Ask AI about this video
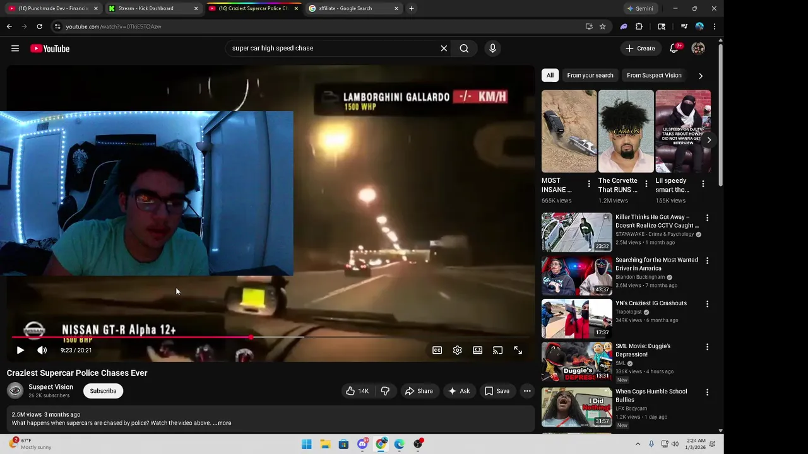Screen dimensions: 808x454 [x=459, y=391]
